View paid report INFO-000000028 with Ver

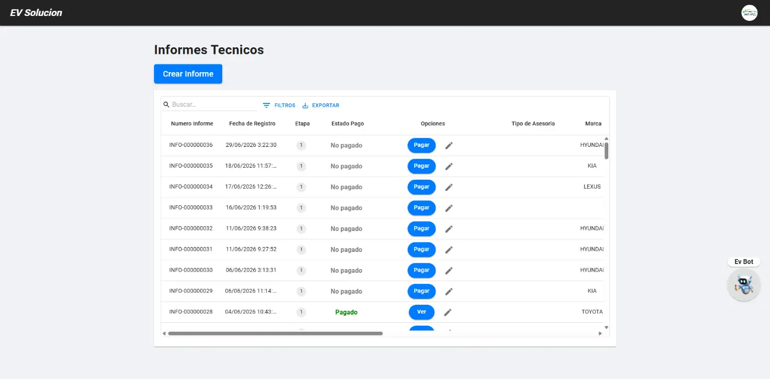[x=421, y=312]
